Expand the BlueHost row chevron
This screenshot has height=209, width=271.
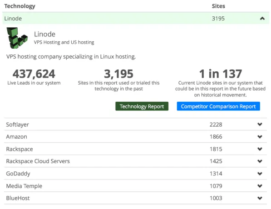tap(260, 198)
